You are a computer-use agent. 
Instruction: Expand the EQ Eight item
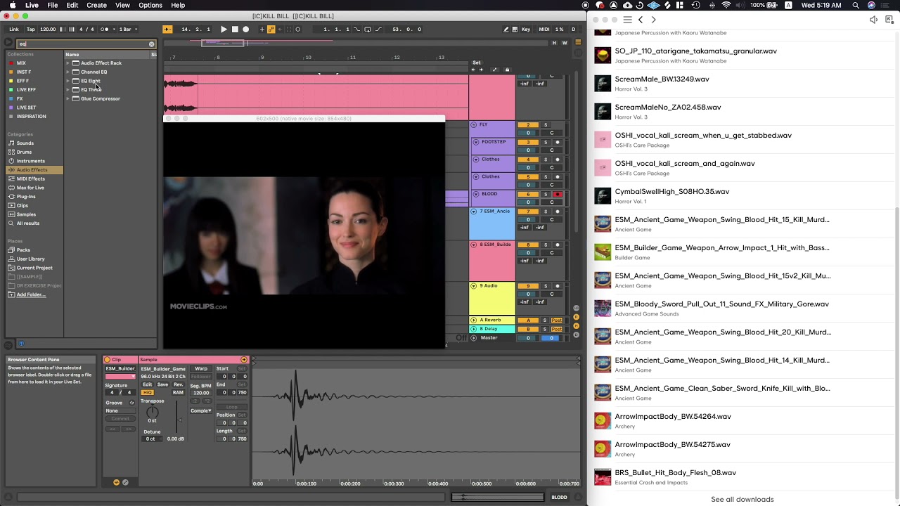(x=68, y=81)
